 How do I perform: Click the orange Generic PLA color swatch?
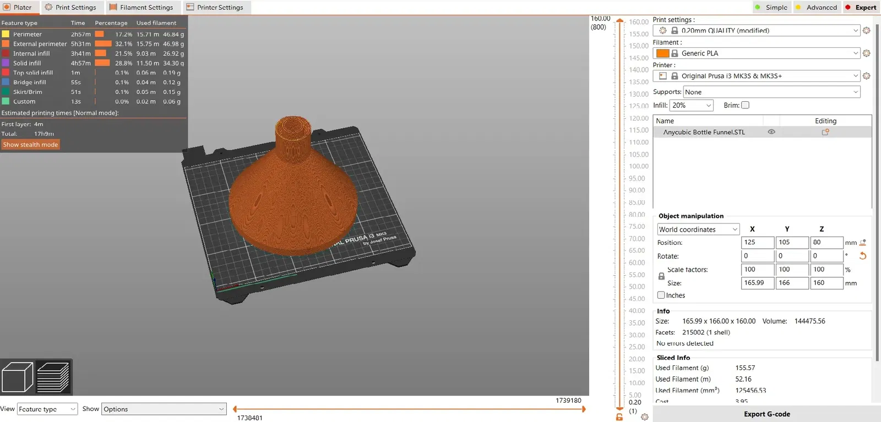[662, 53]
